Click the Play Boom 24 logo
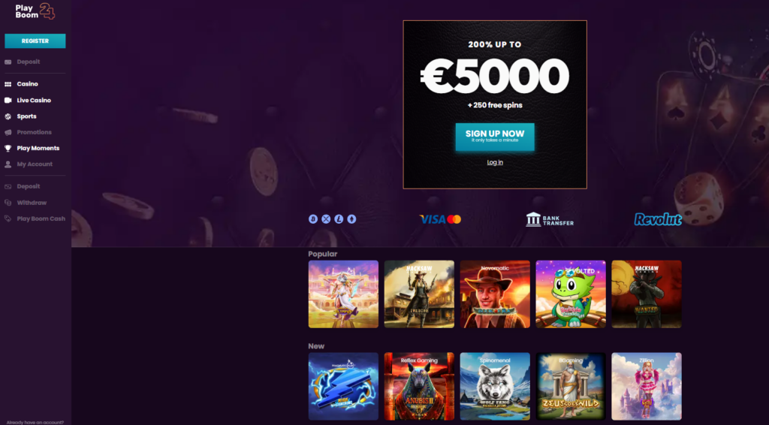769x425 pixels. click(35, 11)
